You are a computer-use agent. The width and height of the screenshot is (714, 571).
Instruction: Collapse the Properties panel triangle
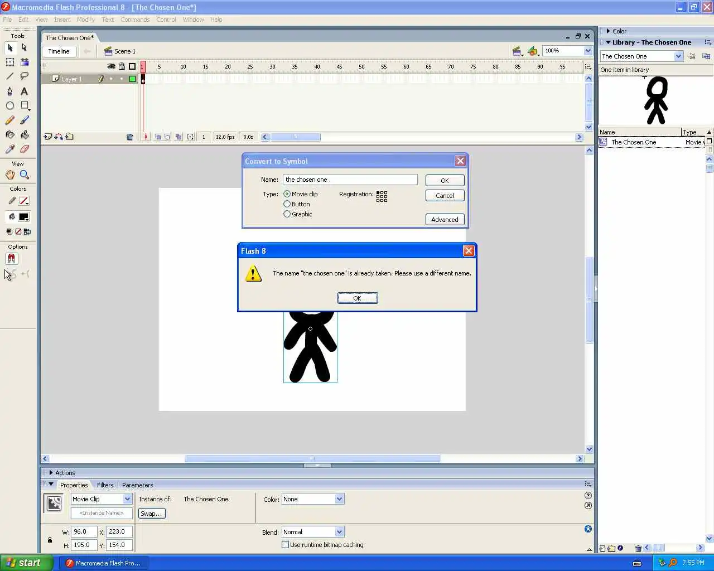point(51,485)
